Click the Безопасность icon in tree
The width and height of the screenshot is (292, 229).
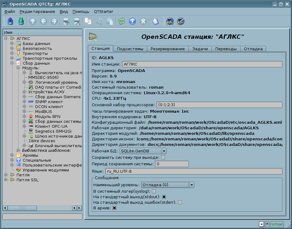[x=18, y=49]
